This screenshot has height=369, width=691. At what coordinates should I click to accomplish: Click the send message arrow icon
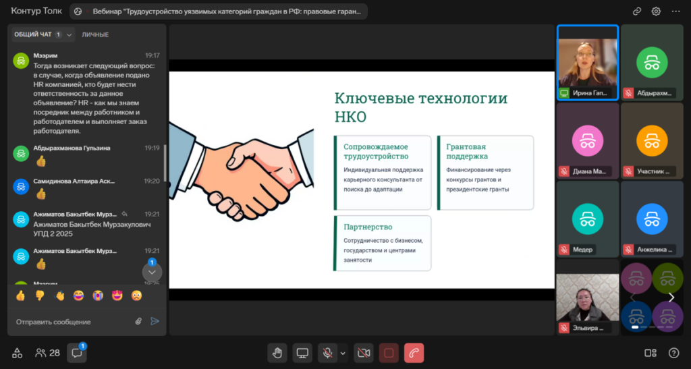click(155, 322)
